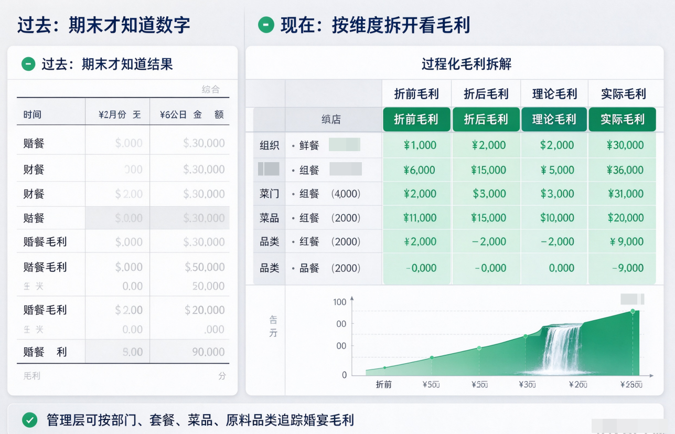Click the heading 过去：期末才知道数字
The height and width of the screenshot is (434, 675).
pos(103,25)
